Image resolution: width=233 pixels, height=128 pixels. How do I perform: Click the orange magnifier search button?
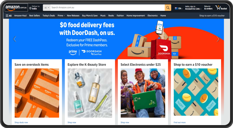[x=168, y=8]
